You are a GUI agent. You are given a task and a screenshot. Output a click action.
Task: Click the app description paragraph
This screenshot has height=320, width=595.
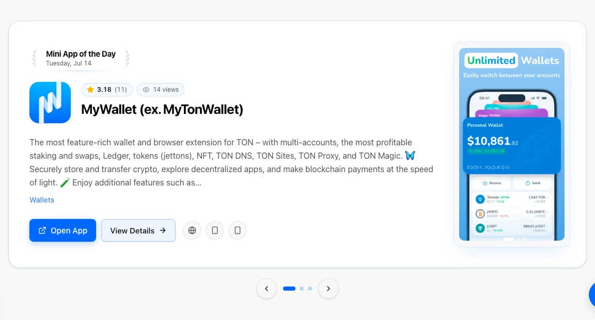pyautogui.click(x=231, y=162)
